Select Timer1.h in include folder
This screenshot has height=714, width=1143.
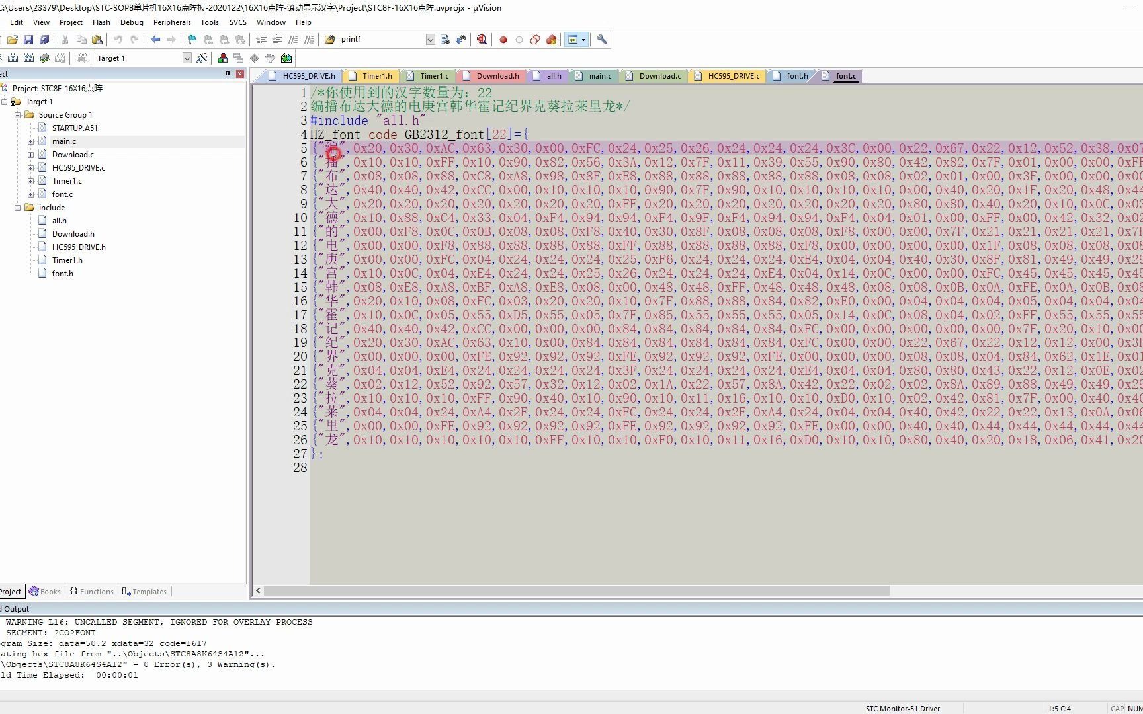pos(67,260)
